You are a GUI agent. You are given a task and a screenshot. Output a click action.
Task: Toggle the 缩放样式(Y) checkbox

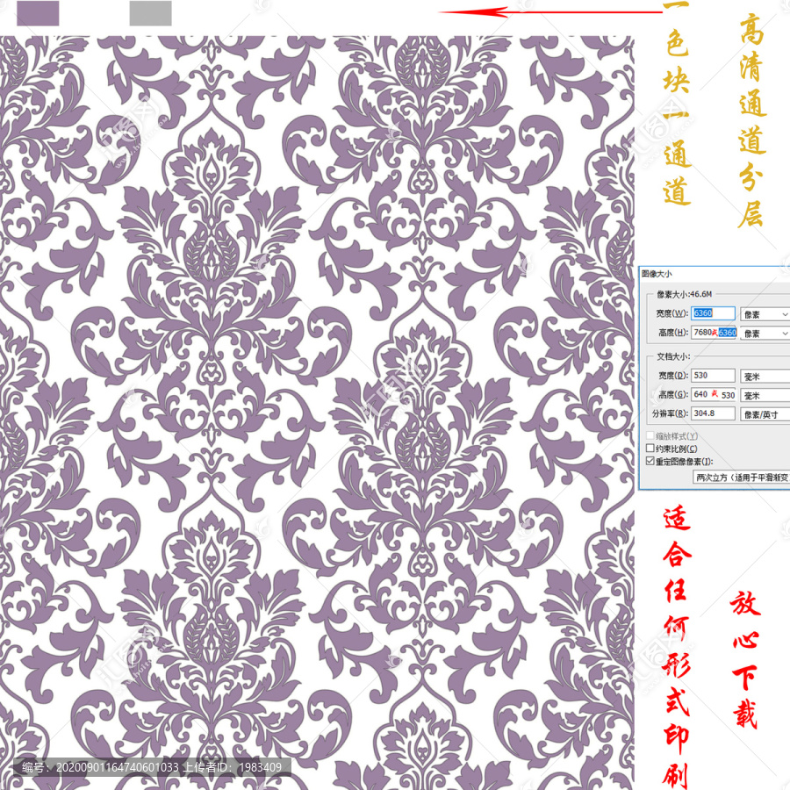click(x=650, y=435)
